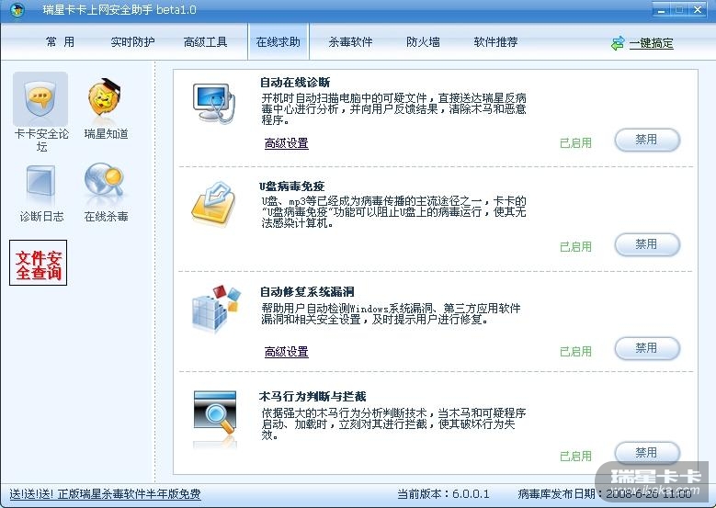Screen dimensions: 716x508
Task: Click the window title 瑞星卡卡上网安全助手 beta1.0
Action: coord(119,10)
